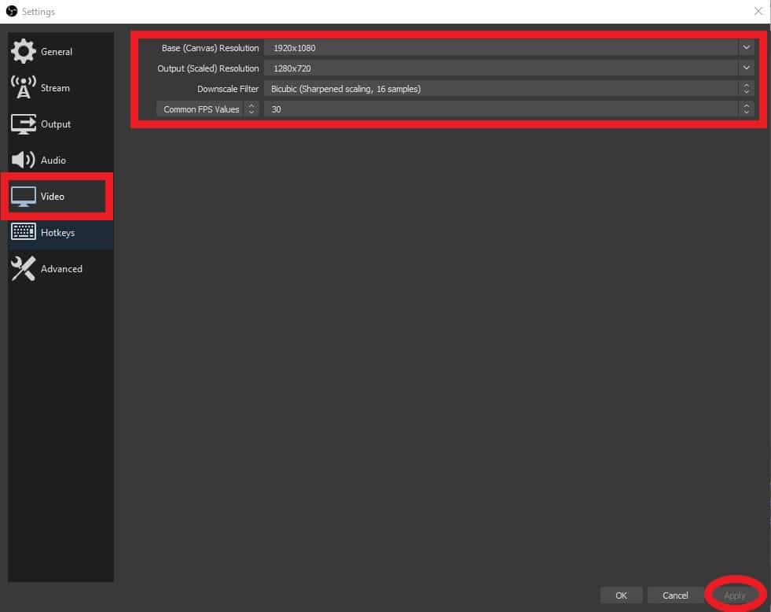Image resolution: width=771 pixels, height=612 pixels.
Task: Open the FPS value dropdown showing 30
Action: pyautogui.click(x=508, y=109)
